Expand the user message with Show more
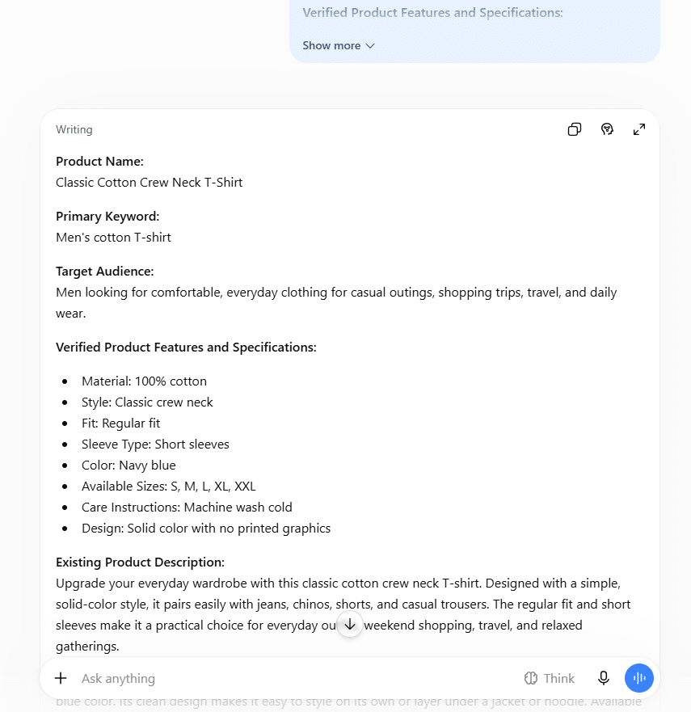691x712 pixels. tap(331, 46)
